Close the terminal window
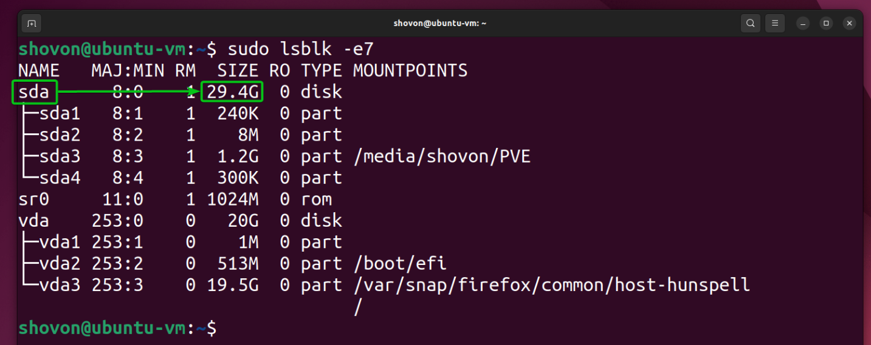The width and height of the screenshot is (871, 345). click(x=849, y=24)
